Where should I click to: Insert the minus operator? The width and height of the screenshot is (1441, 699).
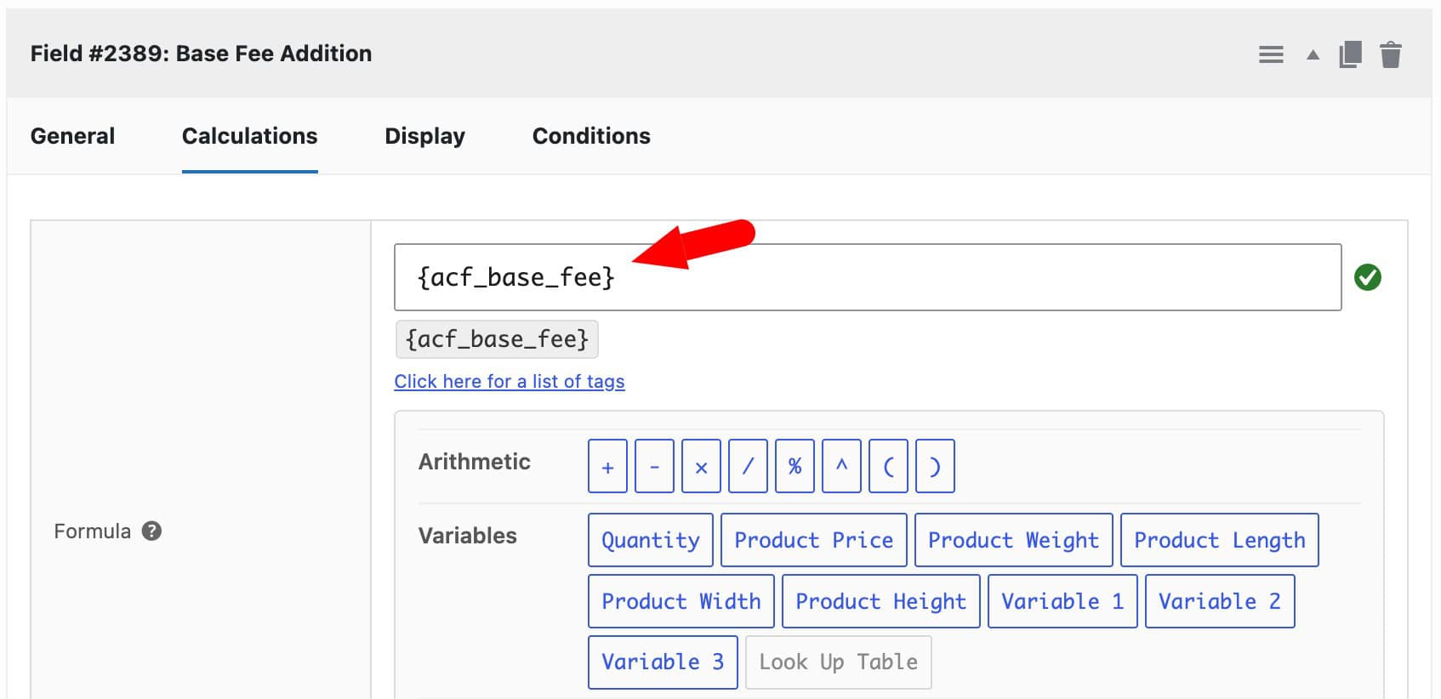(654, 466)
